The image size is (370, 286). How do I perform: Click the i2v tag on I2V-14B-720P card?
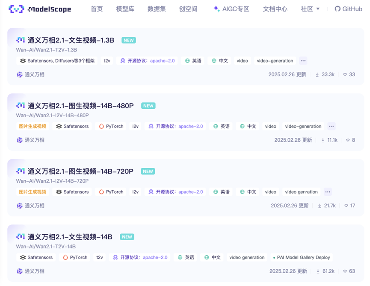pyautogui.click(x=136, y=192)
